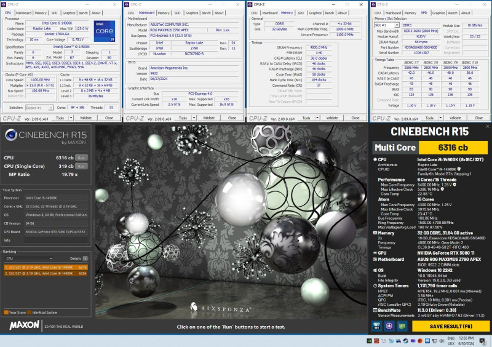The image size is (492, 347).
Task: Click Close button in CPU-Z SPD window
Action: point(478,118)
